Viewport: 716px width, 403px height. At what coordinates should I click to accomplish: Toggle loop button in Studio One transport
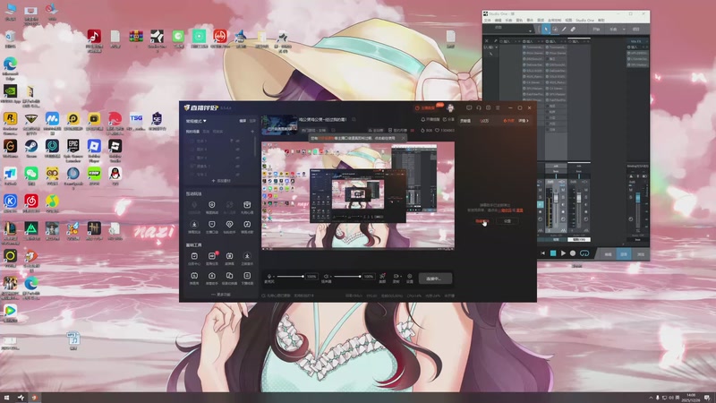coord(584,253)
